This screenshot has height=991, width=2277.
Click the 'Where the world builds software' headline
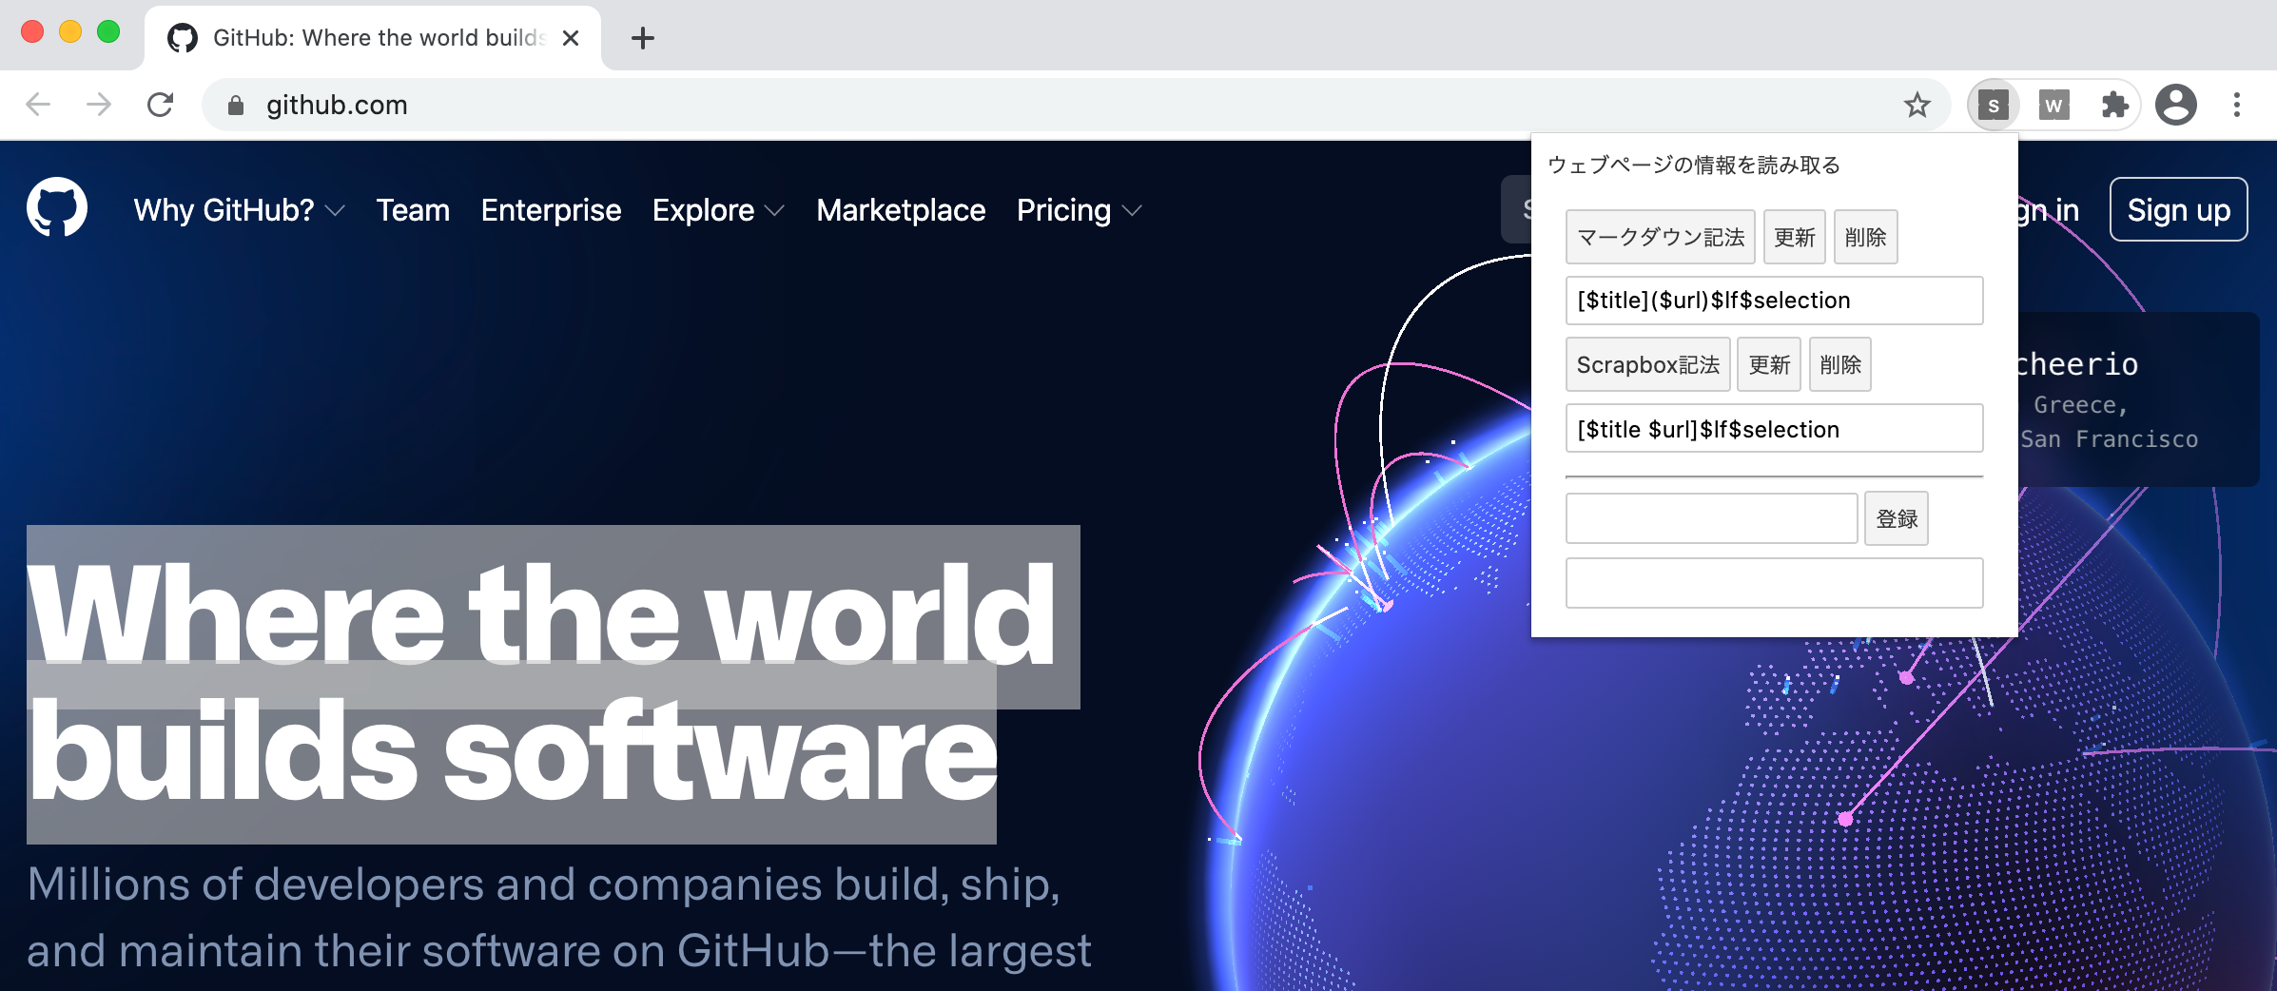(542, 683)
